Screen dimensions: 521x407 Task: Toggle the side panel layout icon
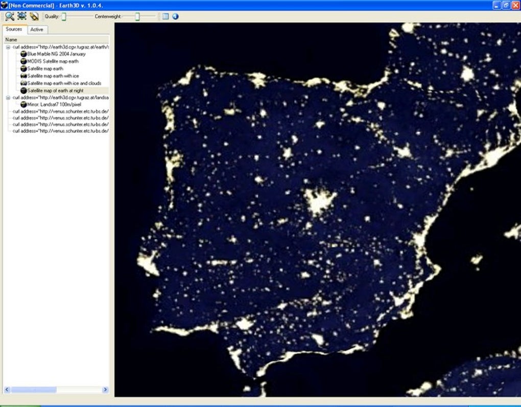point(165,16)
